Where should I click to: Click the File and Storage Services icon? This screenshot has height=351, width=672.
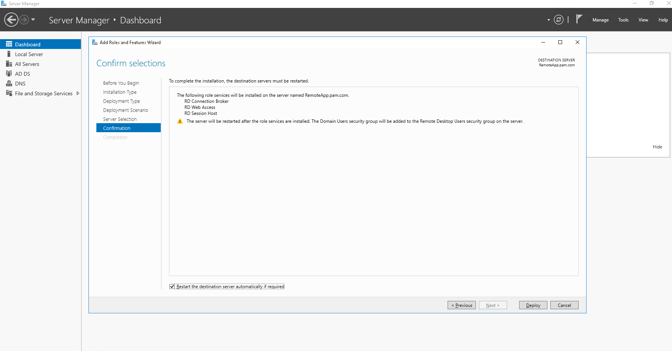[x=9, y=93]
